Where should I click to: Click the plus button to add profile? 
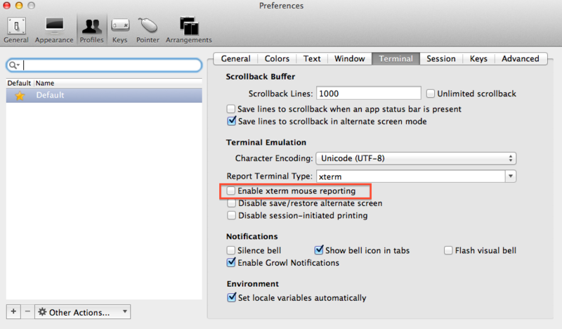click(14, 311)
